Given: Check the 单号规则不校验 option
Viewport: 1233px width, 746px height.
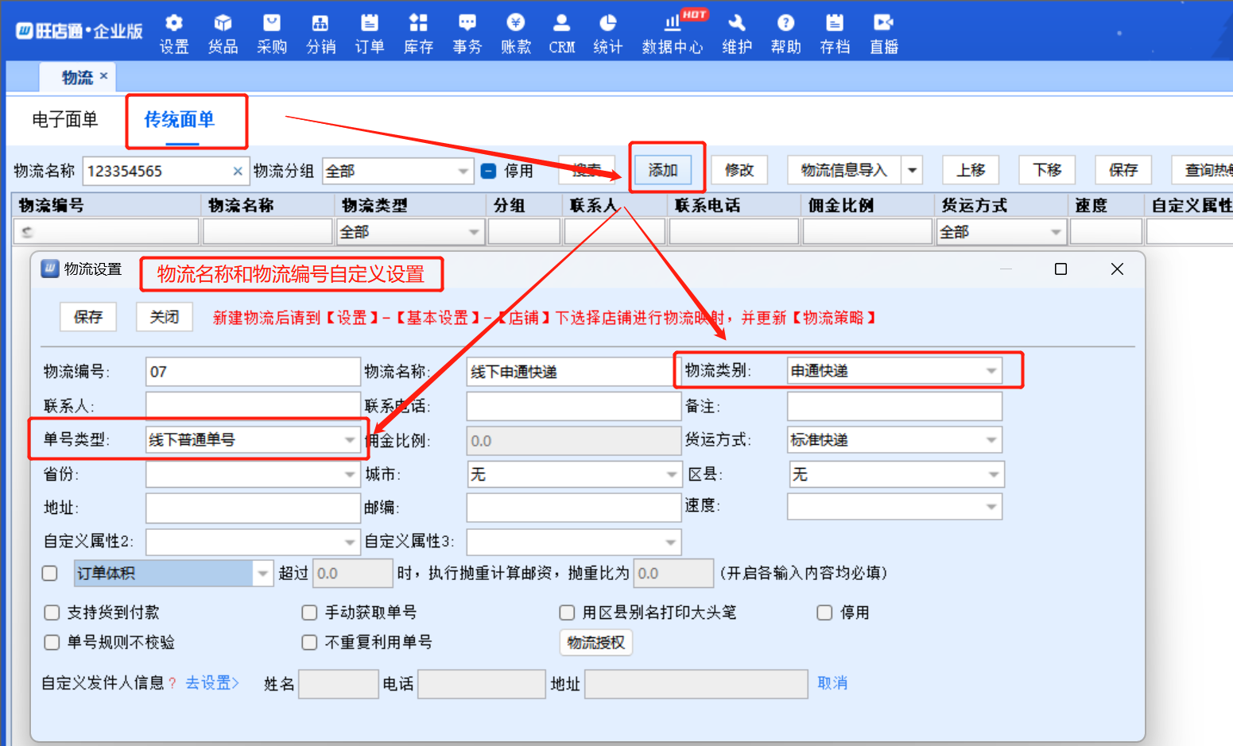Looking at the screenshot, I should 52,642.
